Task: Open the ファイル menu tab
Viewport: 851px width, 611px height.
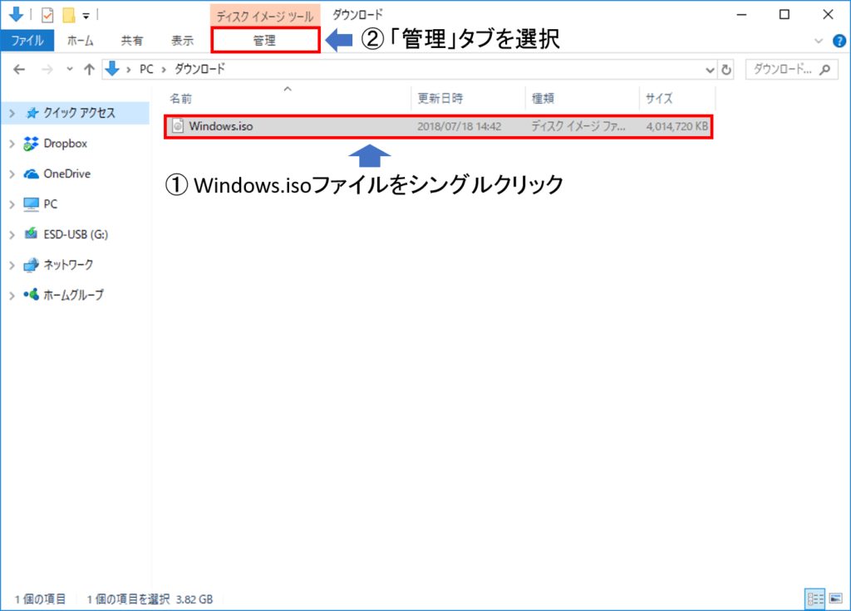Action: [27, 41]
